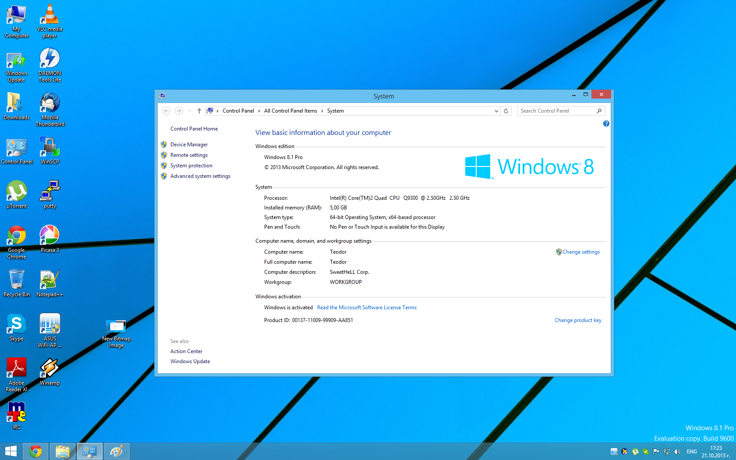Click the help question mark icon
This screenshot has height=460, width=736.
pos(606,124)
